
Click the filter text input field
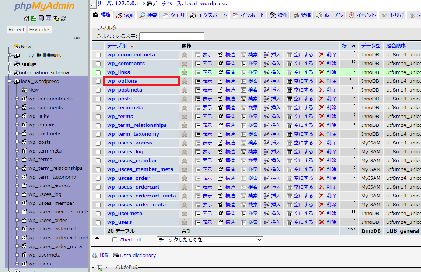171,36
